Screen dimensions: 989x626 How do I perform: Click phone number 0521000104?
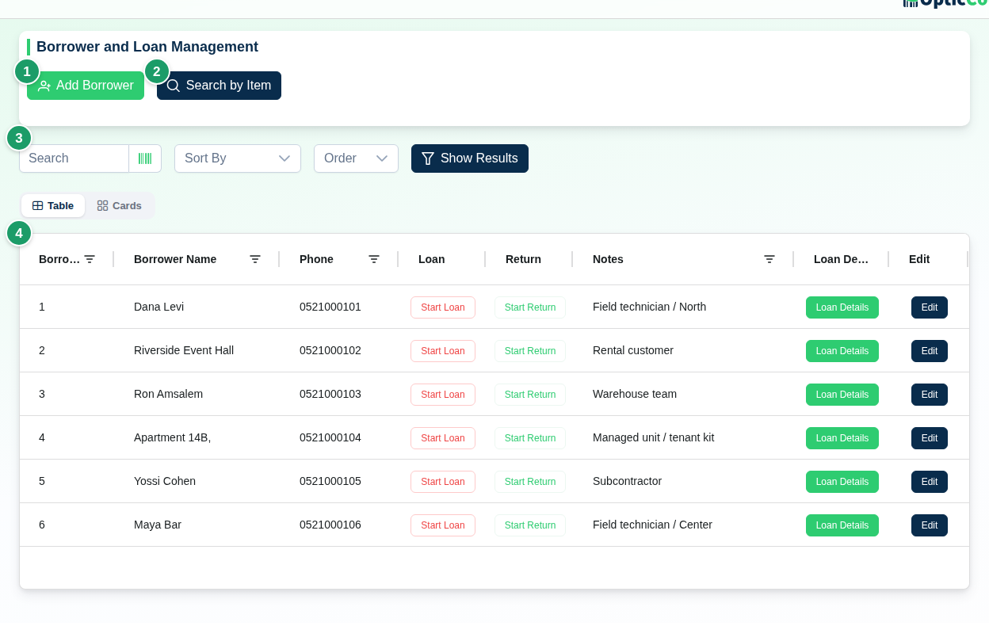pos(330,437)
